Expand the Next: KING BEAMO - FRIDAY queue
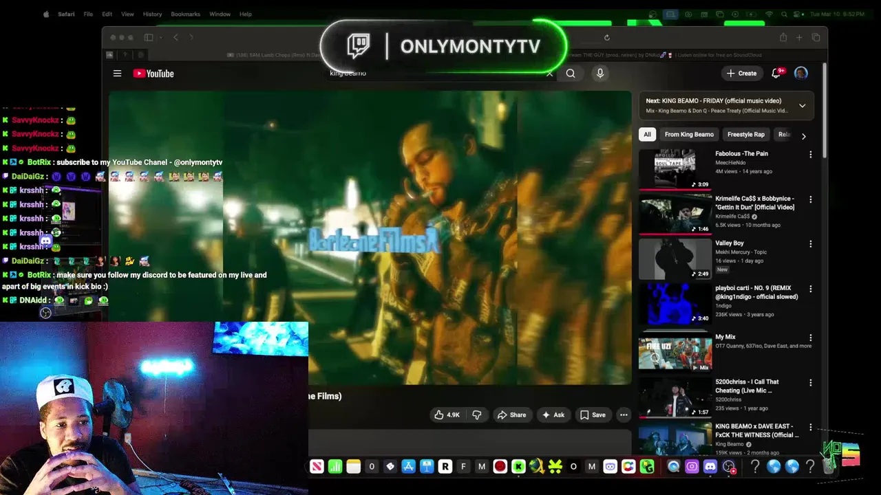The image size is (881, 495). click(x=802, y=106)
